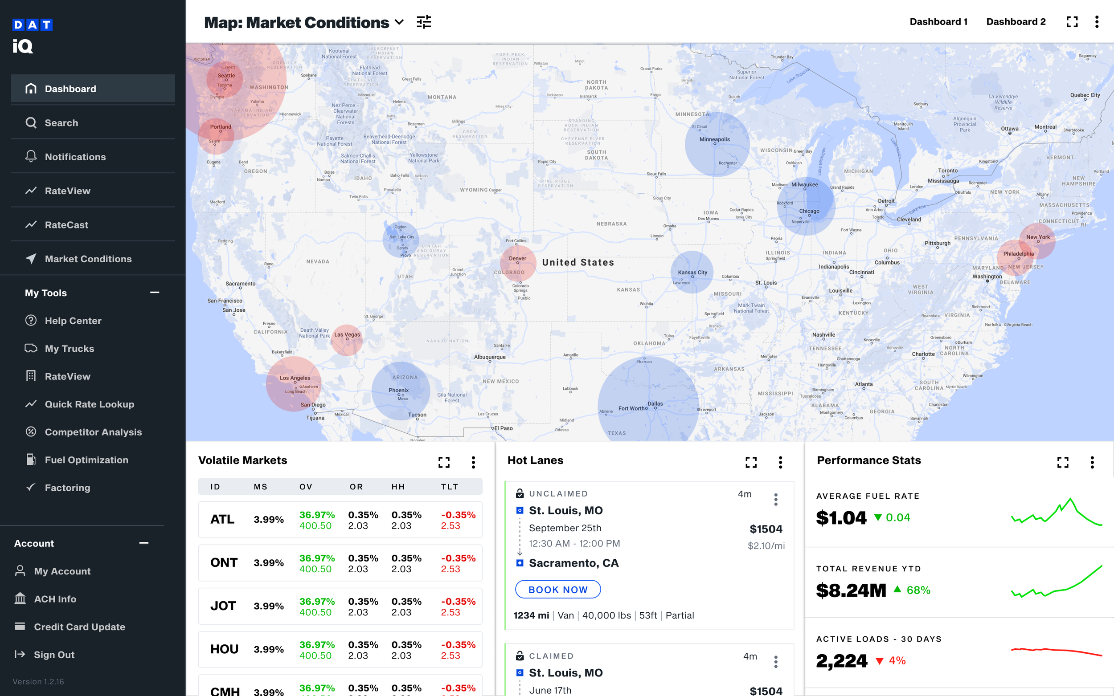Viewport: 1114px width, 696px height.
Task: Open options menu on unclaimed St. Louis lane
Action: [775, 500]
